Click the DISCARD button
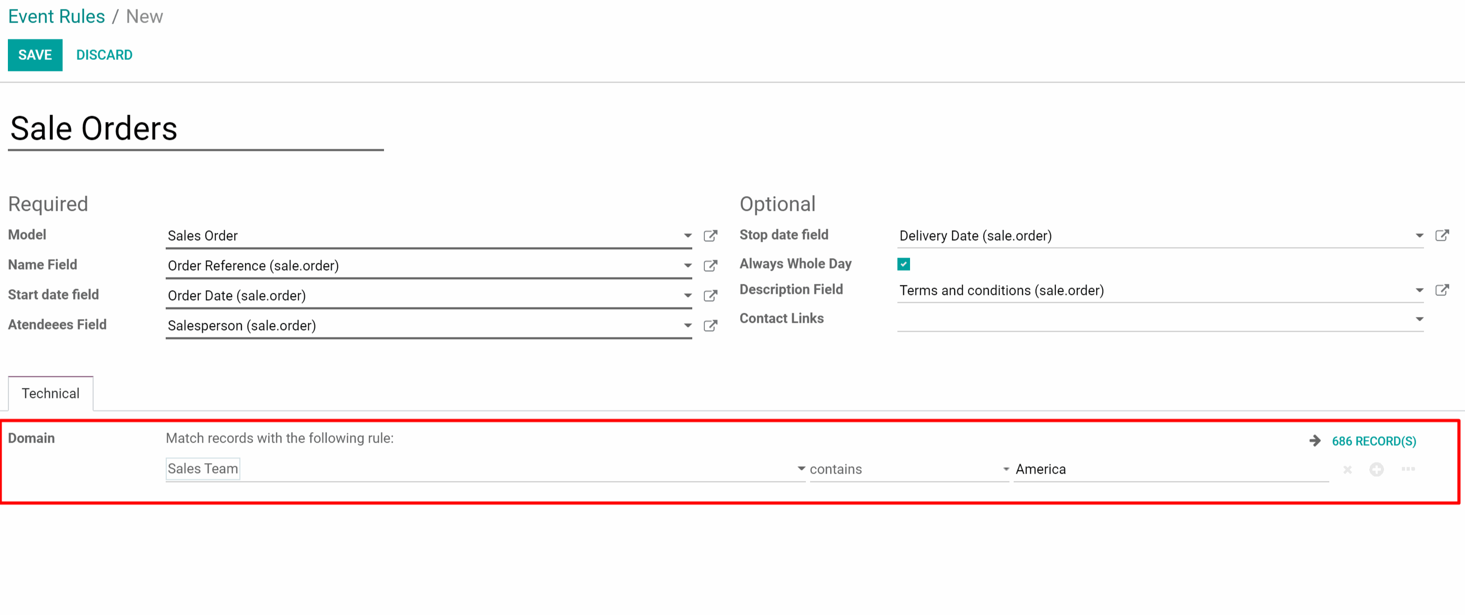Image resolution: width=1465 pixels, height=615 pixels. coord(104,55)
